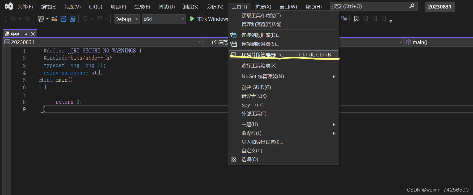Image resolution: width=473 pixels, height=195 pixels.
Task: Open the x64 platform dropdown
Action: click(164, 19)
